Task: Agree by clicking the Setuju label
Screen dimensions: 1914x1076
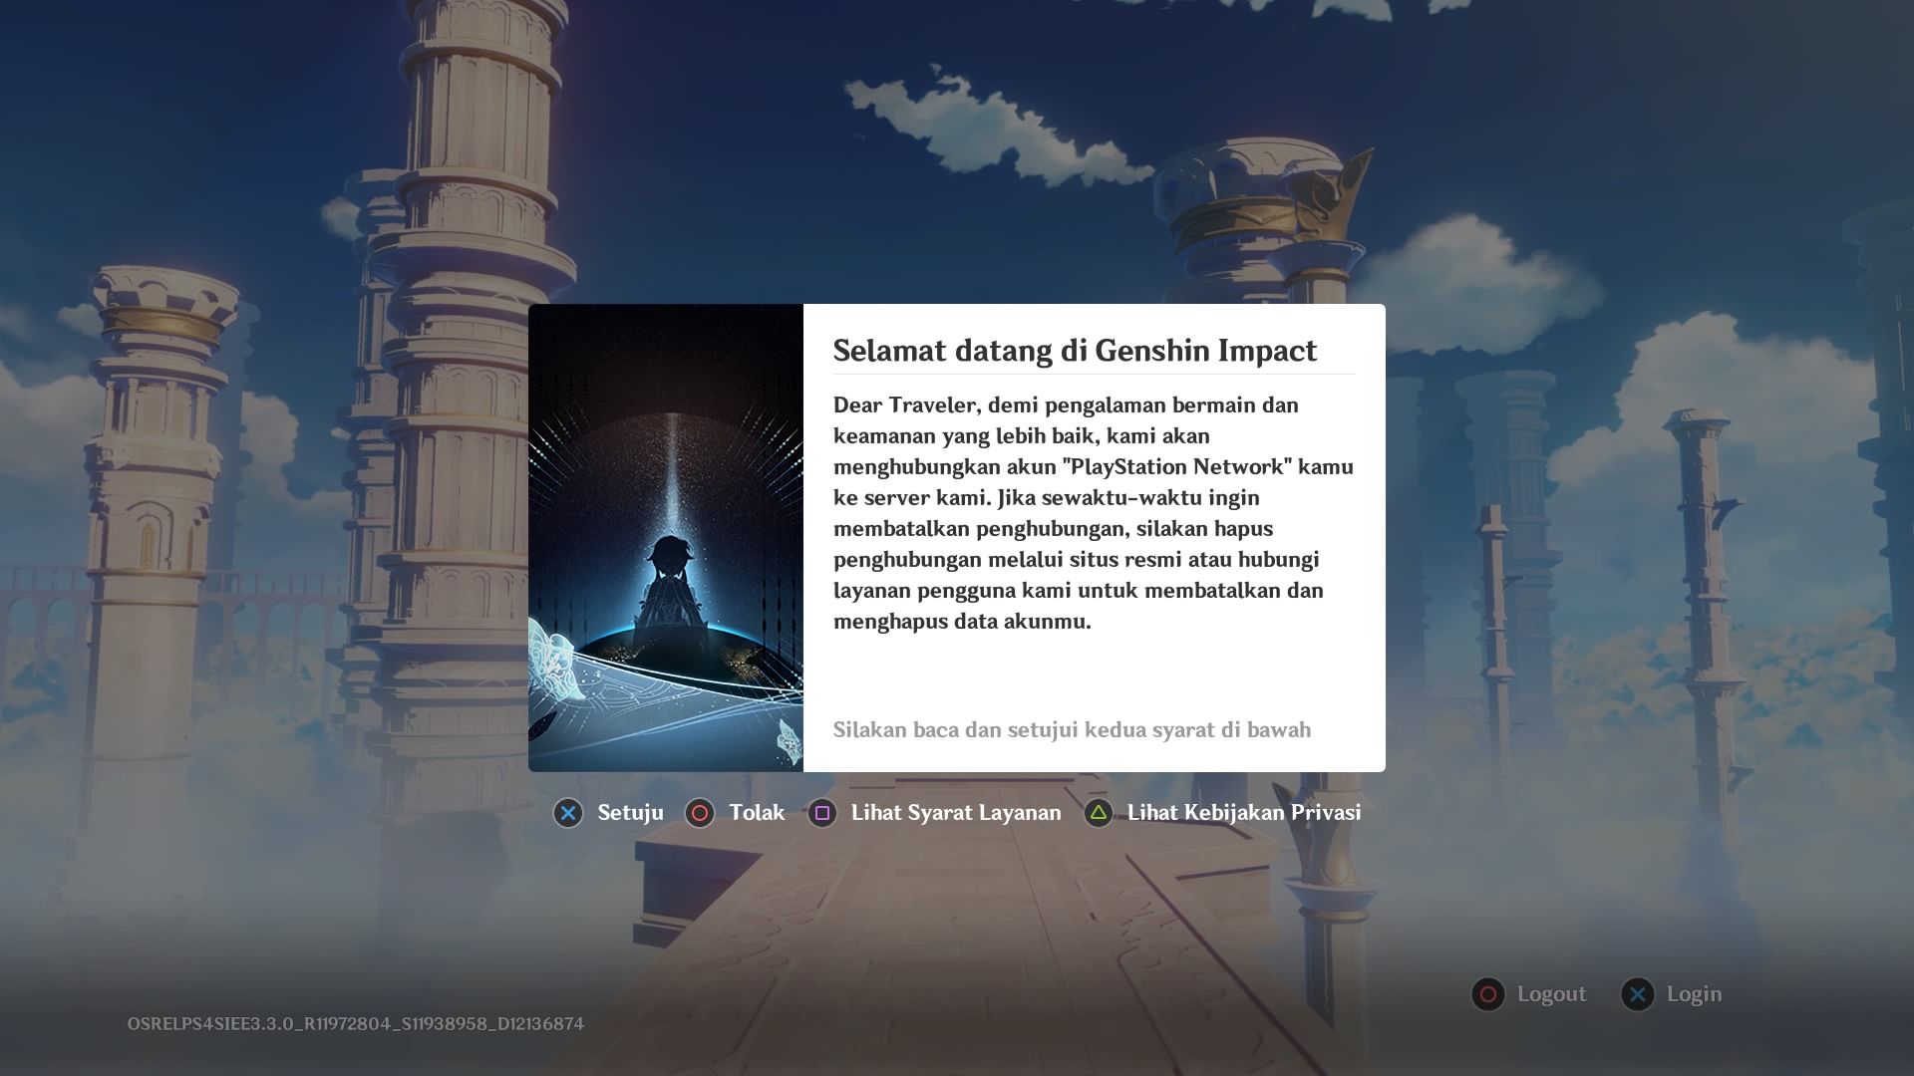Action: tap(630, 813)
